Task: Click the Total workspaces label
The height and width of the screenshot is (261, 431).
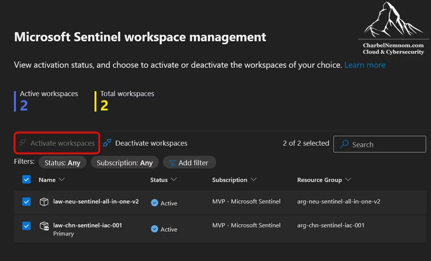Action: point(127,94)
